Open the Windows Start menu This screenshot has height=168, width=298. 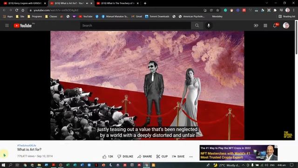[3, 165]
